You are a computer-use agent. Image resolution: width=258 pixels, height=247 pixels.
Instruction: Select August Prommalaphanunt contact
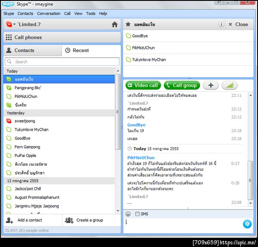point(59,197)
